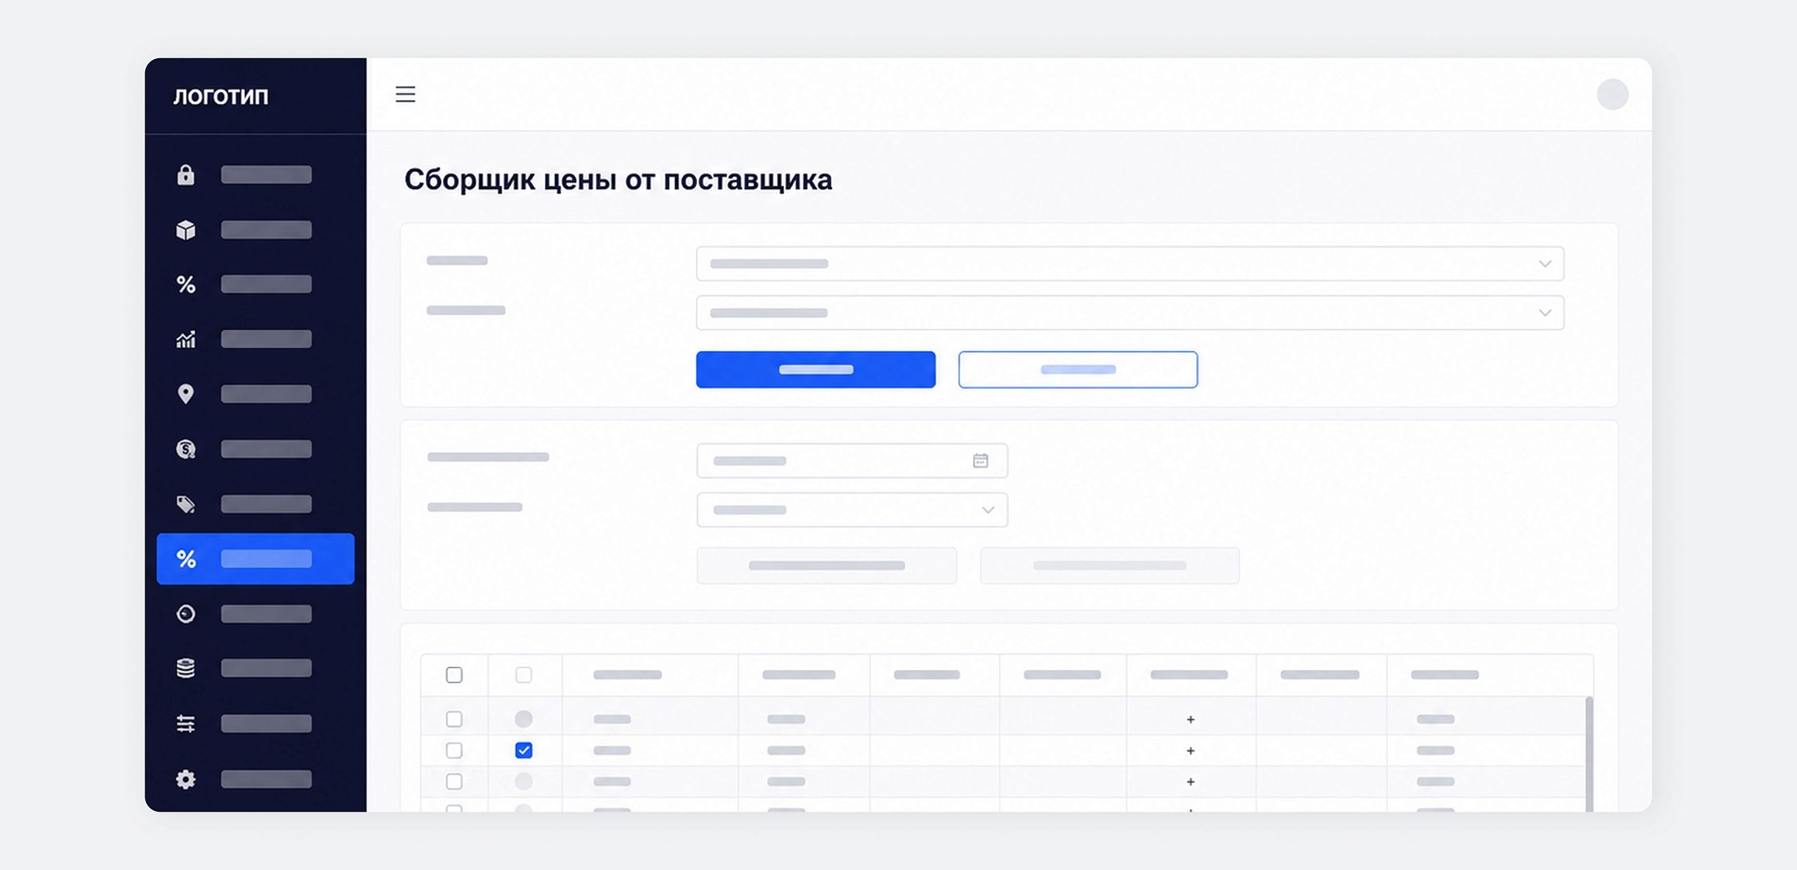Click the solid blue primary button
Screen dimensions: 1797x870
point(816,369)
